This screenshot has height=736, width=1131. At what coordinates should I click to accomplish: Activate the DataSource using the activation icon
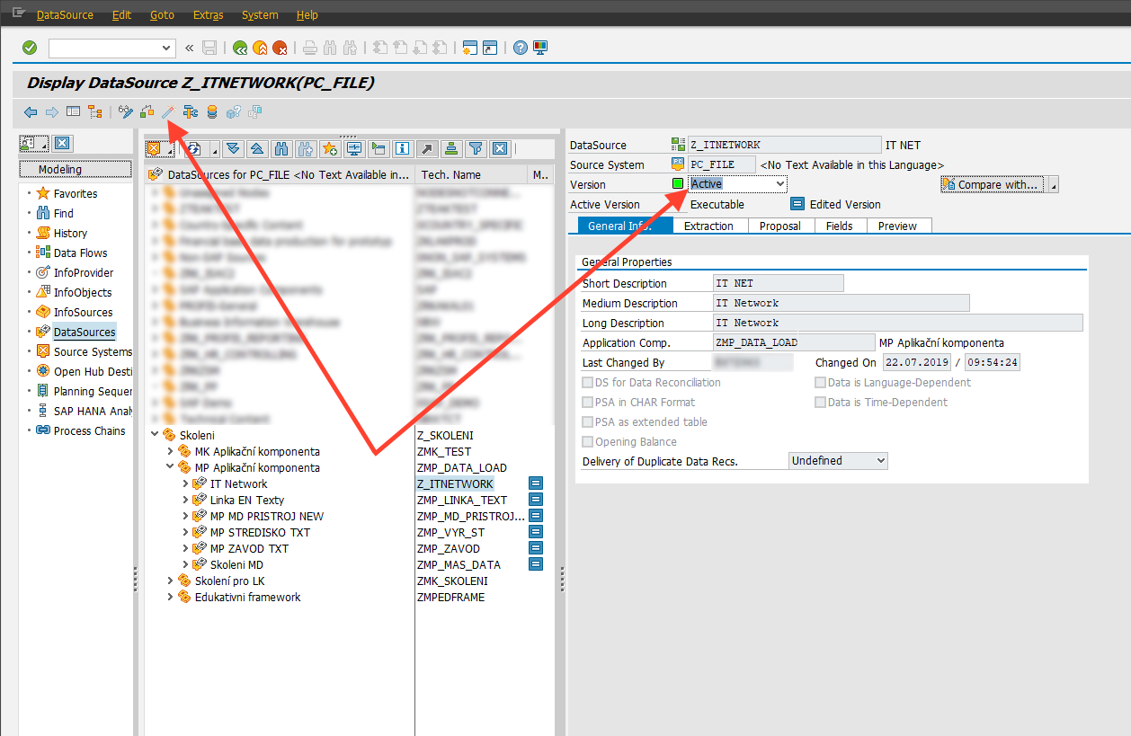click(169, 113)
